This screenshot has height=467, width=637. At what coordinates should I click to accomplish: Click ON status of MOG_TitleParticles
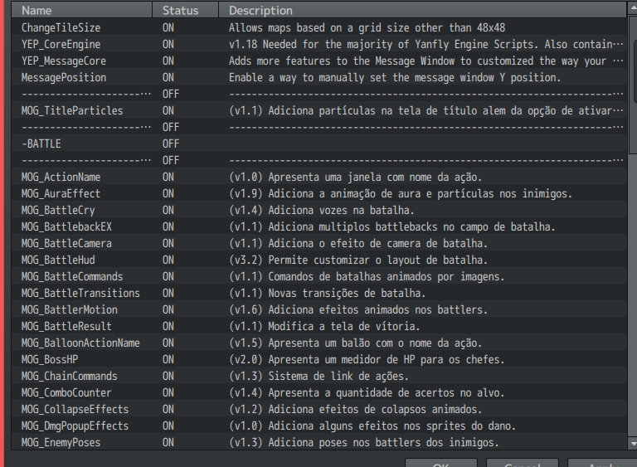168,110
